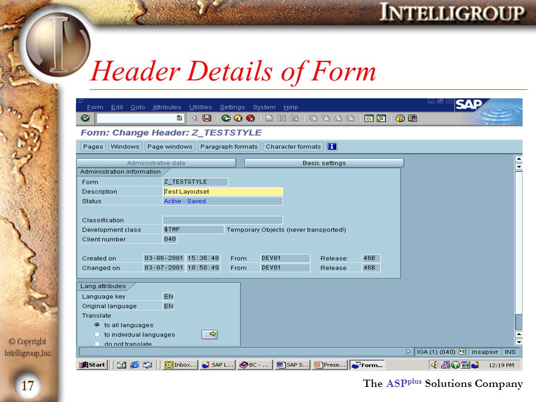Click the Original language field EN
This screenshot has height=402, width=536.
169,306
